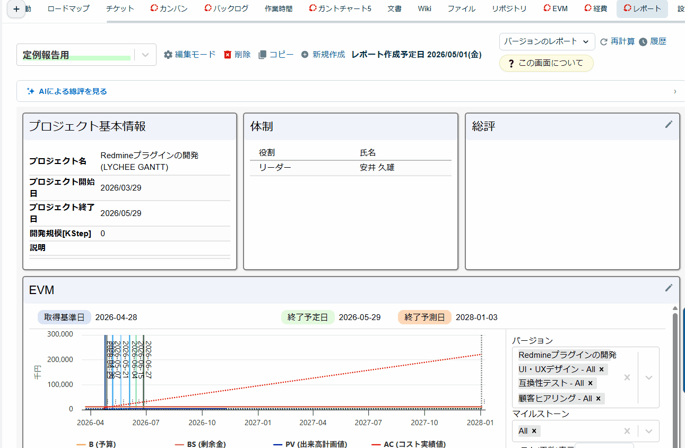This screenshot has height=448, width=685.
Task: Remove the All milestone tag
Action: click(x=534, y=431)
